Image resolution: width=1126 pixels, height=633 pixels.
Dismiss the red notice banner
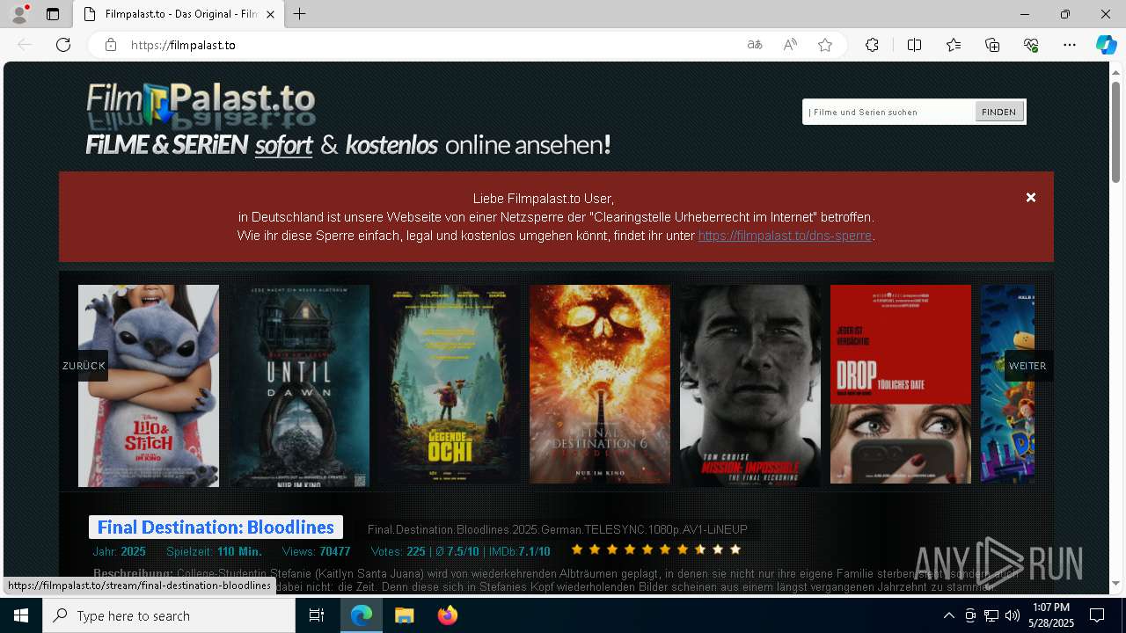[1031, 198]
